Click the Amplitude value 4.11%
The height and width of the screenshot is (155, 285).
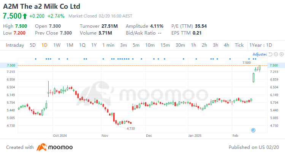pyautogui.click(x=157, y=26)
